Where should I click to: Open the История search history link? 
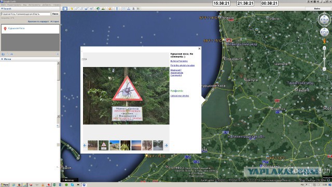(54, 21)
